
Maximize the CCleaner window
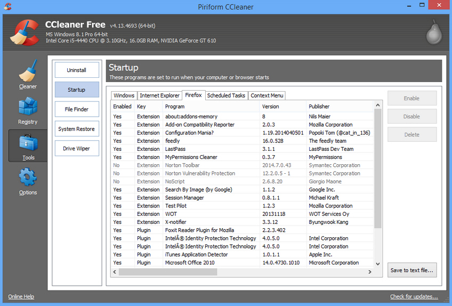[x=422, y=5]
